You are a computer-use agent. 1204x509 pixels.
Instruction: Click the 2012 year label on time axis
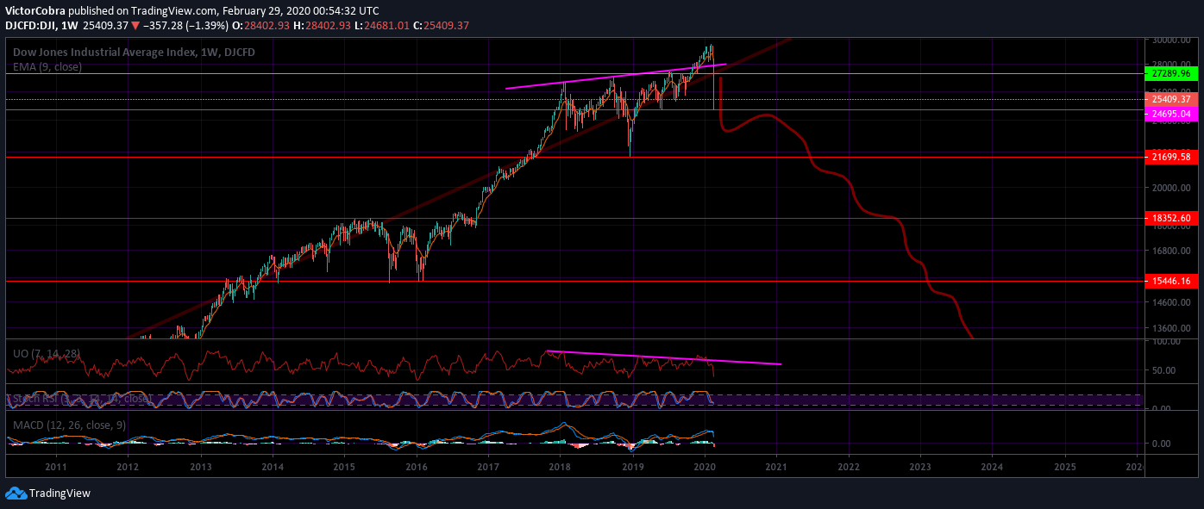[128, 467]
